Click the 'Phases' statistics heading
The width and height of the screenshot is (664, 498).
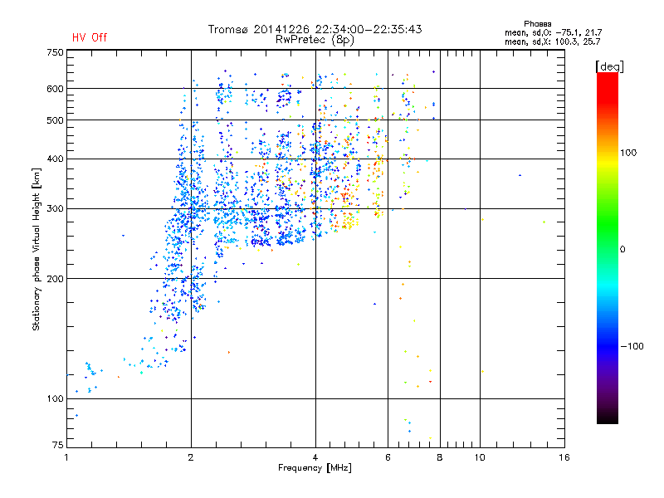click(537, 24)
